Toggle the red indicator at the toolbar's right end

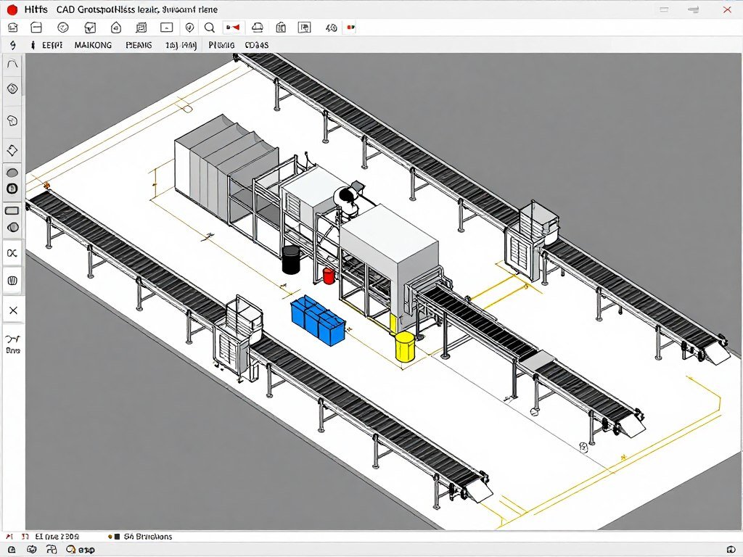(x=351, y=28)
